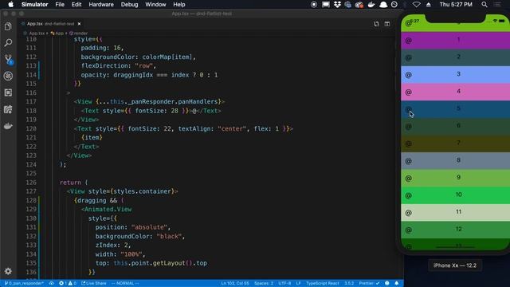Open the Manage gear in activity bar

pos(8,271)
